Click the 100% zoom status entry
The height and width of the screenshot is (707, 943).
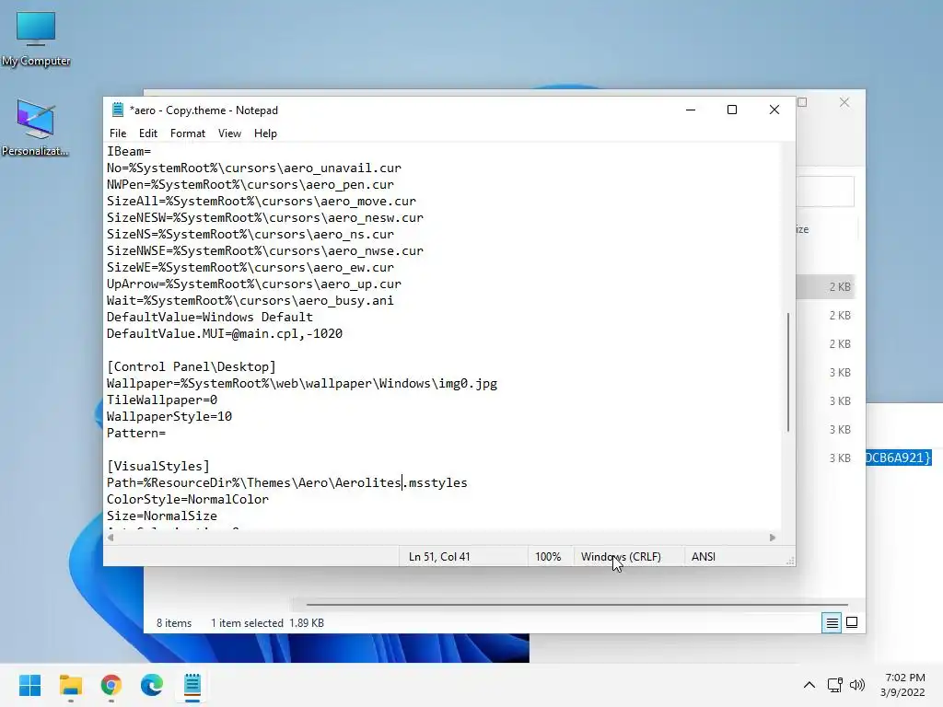coord(548,557)
